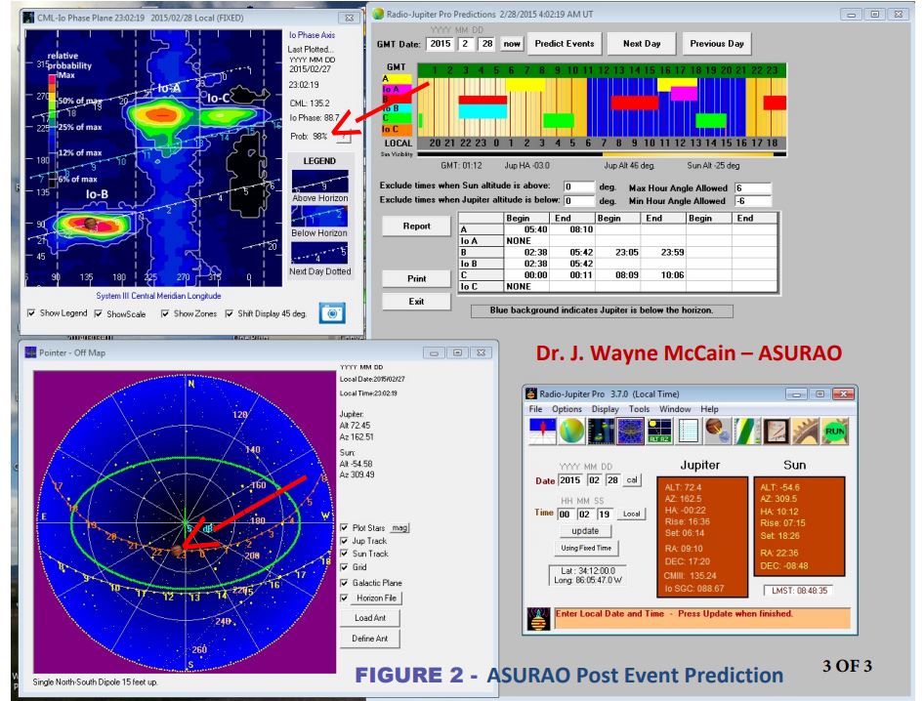This screenshot has height=701, width=924.
Task: Click the Jupiter altitude exclusion field
Action: [578, 201]
